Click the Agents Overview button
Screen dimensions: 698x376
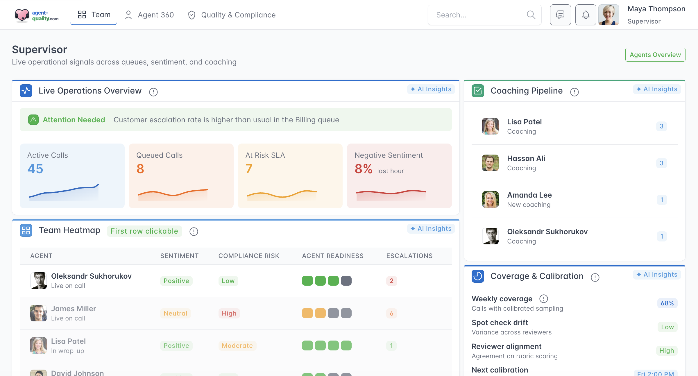[655, 55]
